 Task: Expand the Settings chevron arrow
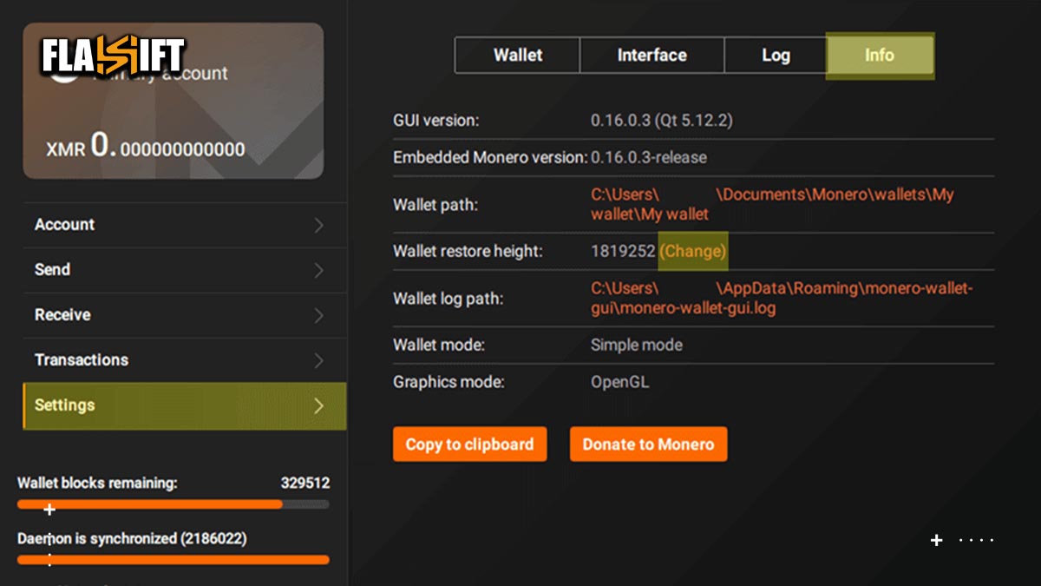[319, 405]
